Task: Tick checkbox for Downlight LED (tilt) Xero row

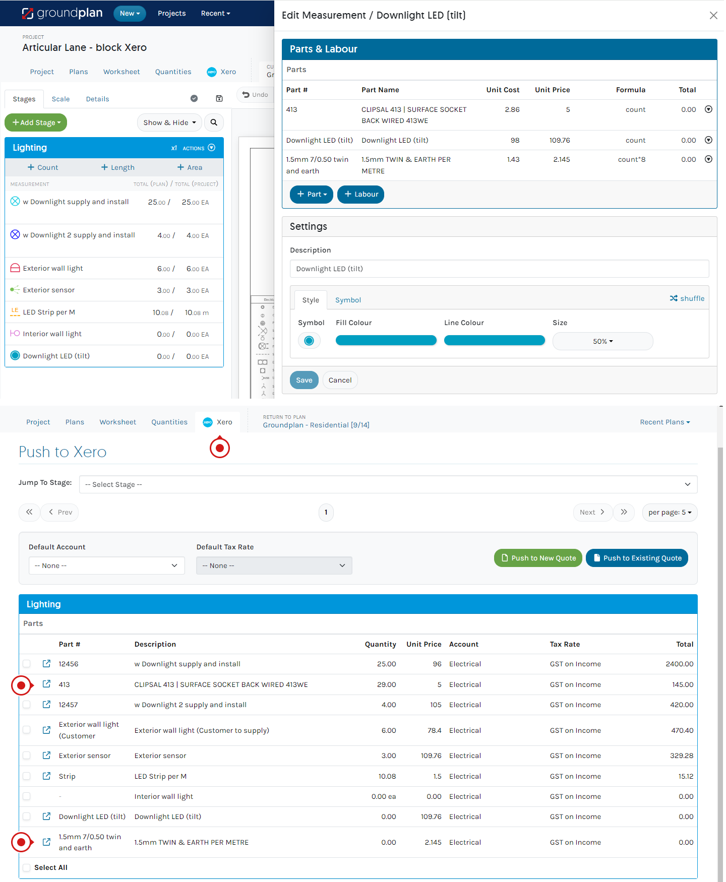Action: pyautogui.click(x=27, y=816)
